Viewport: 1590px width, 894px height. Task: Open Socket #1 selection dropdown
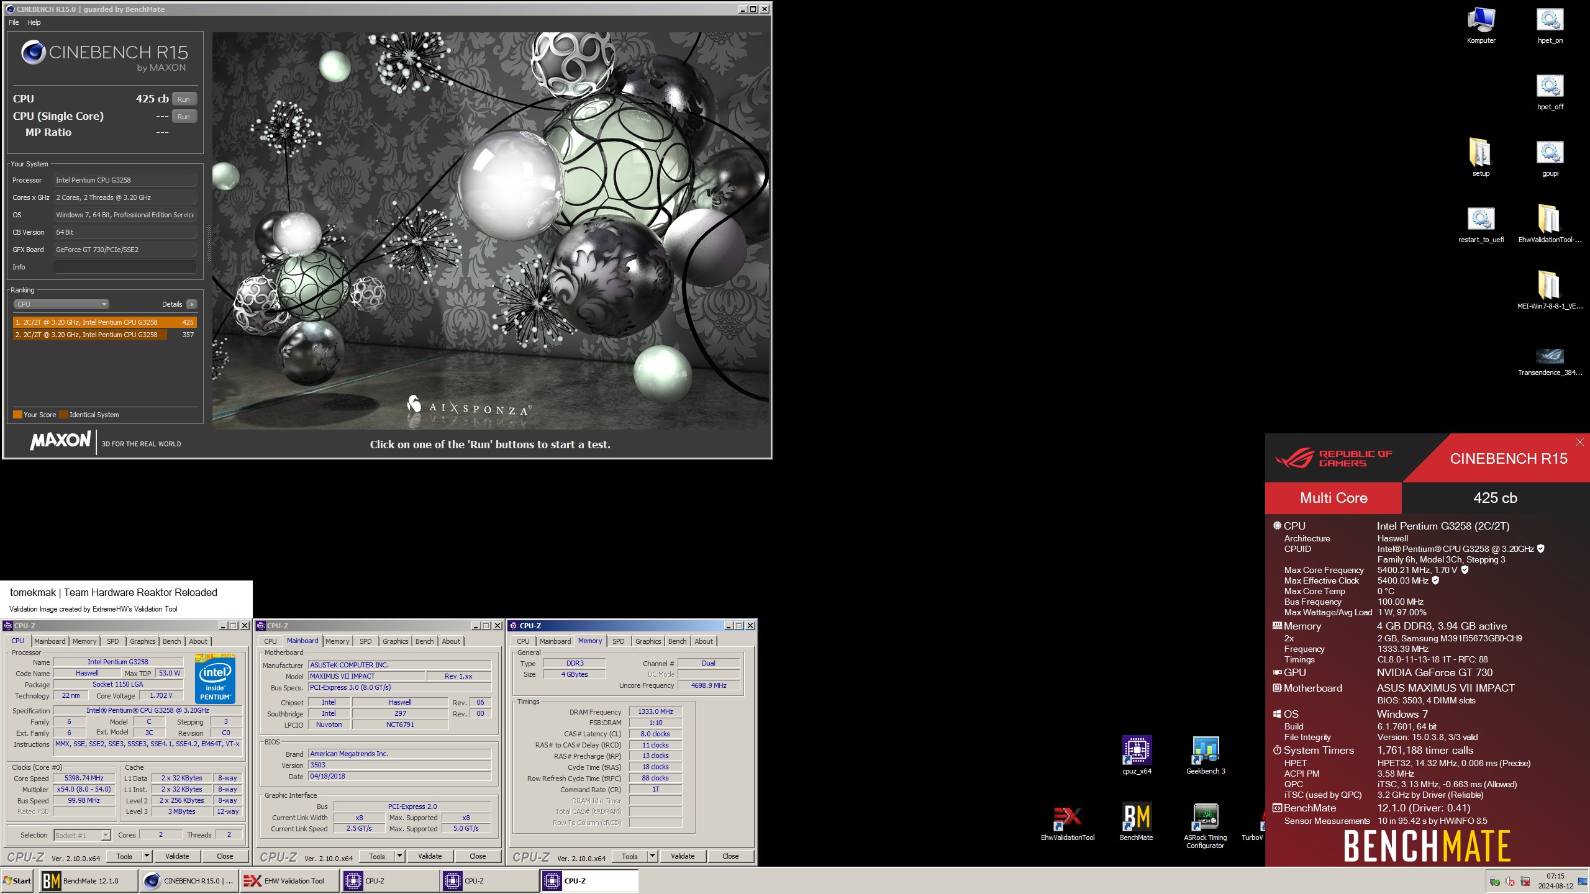click(x=82, y=835)
